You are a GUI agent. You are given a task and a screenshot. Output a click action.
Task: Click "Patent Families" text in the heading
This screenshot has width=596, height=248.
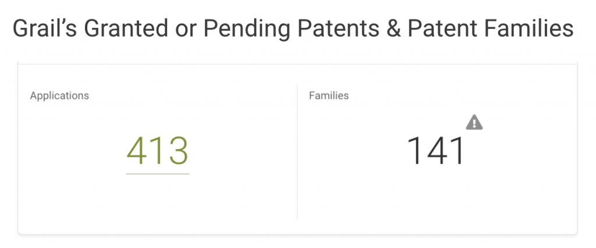click(490, 28)
